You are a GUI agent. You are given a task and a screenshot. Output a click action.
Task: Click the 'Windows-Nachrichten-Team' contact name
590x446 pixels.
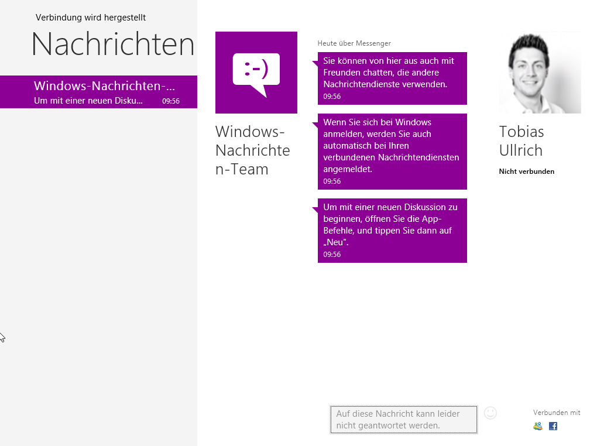click(252, 150)
